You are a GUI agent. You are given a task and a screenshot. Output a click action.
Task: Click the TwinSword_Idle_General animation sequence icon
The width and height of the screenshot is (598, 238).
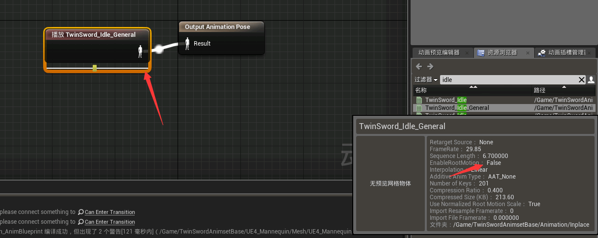click(419, 107)
